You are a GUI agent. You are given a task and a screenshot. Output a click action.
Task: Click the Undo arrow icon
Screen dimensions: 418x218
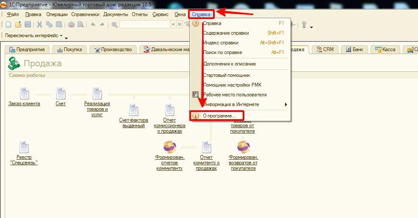[x=93, y=25]
